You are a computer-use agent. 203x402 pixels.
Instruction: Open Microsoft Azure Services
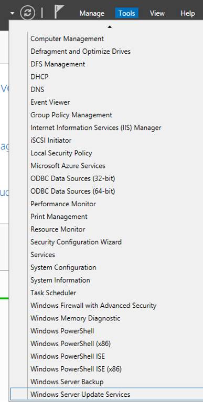[68, 166]
